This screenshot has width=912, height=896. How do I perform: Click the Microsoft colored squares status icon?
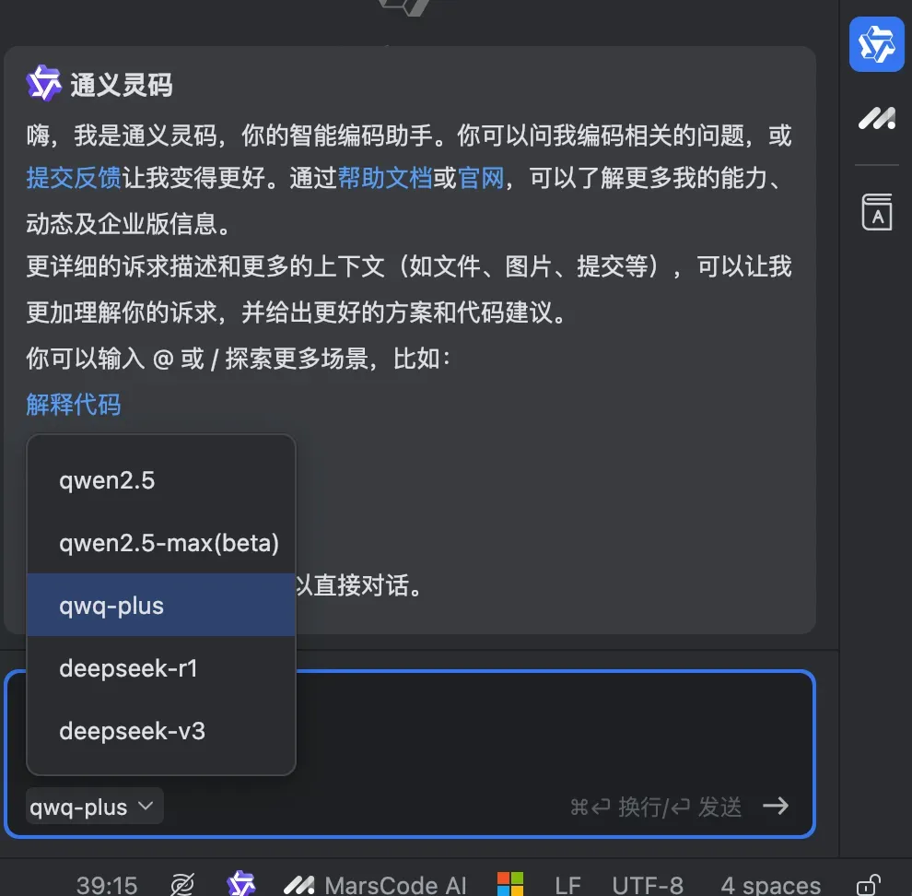pos(510,884)
